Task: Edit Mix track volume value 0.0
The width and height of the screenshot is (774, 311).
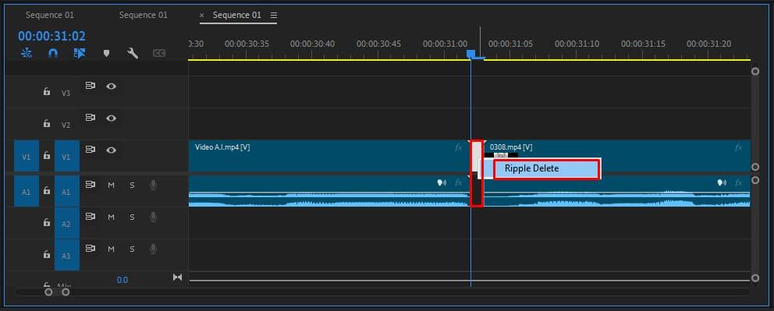Action: coord(122,280)
